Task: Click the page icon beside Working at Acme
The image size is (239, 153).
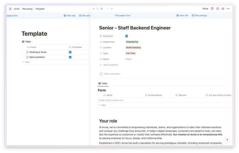Action: point(27,52)
